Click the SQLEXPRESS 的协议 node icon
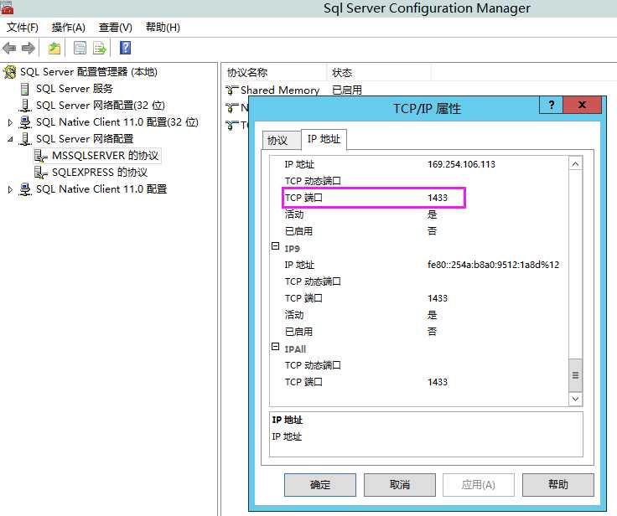 pyautogui.click(x=40, y=173)
